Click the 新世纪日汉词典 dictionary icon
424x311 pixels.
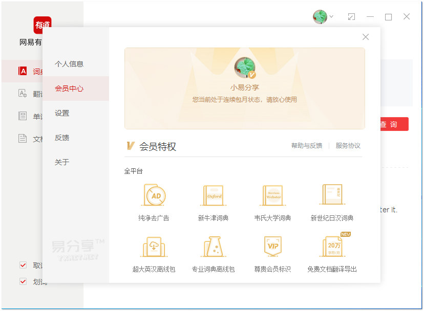[x=332, y=195]
